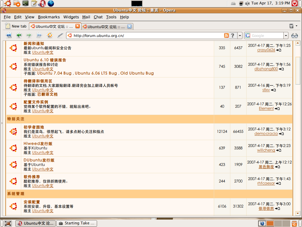
Task: Open the Ubuntu 7.04 Bug subforum
Action: pyautogui.click(x=54, y=73)
